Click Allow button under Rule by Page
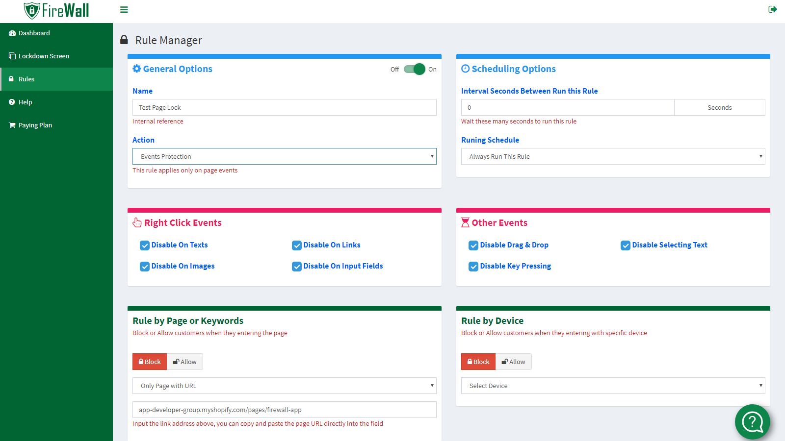The width and height of the screenshot is (785, 441). point(185,362)
